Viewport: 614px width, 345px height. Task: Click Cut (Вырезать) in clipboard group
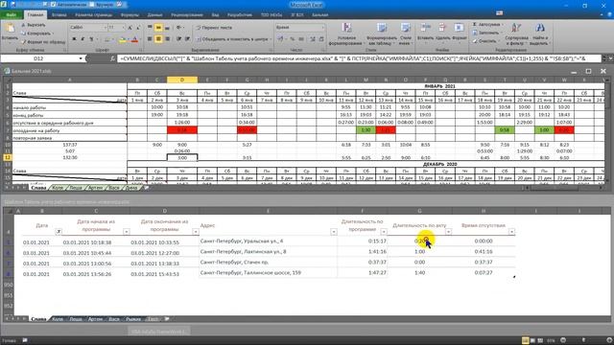tap(34, 25)
